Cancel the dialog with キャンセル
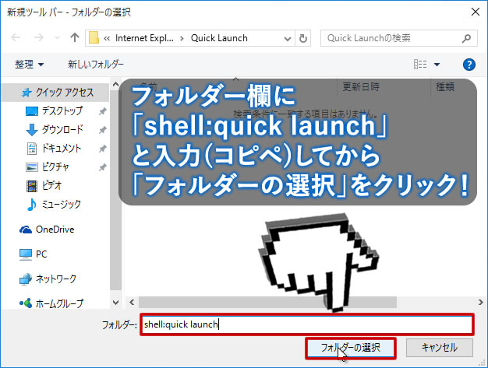This screenshot has width=488, height=368. (x=439, y=348)
